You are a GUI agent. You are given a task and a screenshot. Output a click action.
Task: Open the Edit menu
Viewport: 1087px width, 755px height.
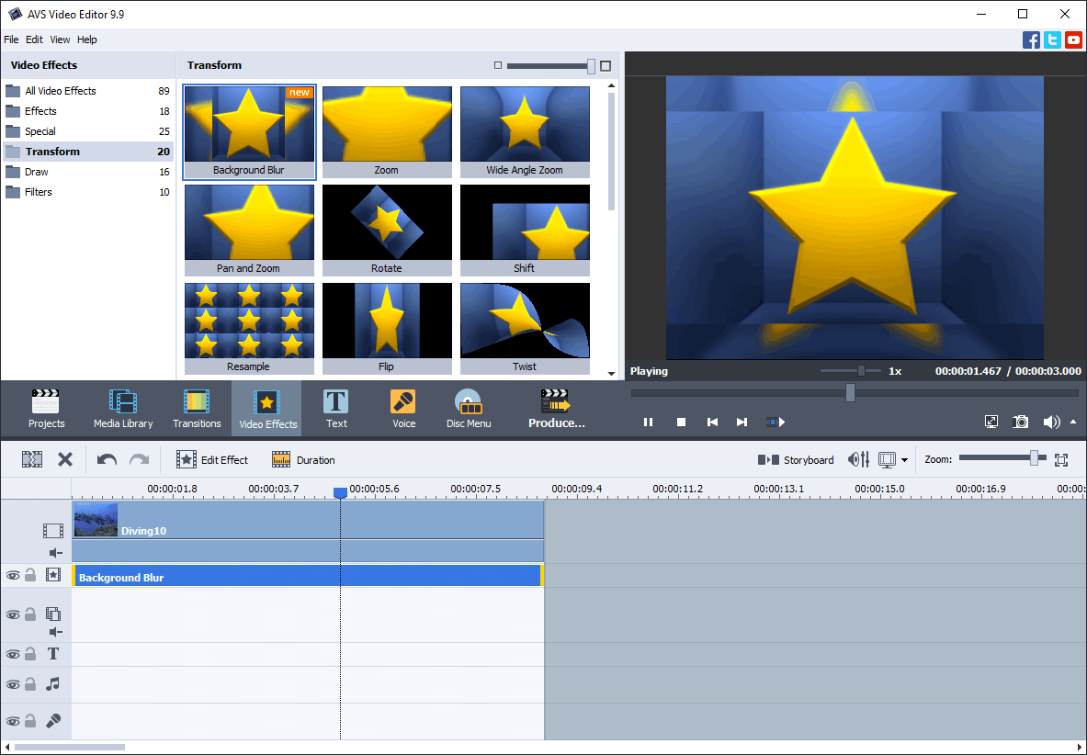pos(34,39)
